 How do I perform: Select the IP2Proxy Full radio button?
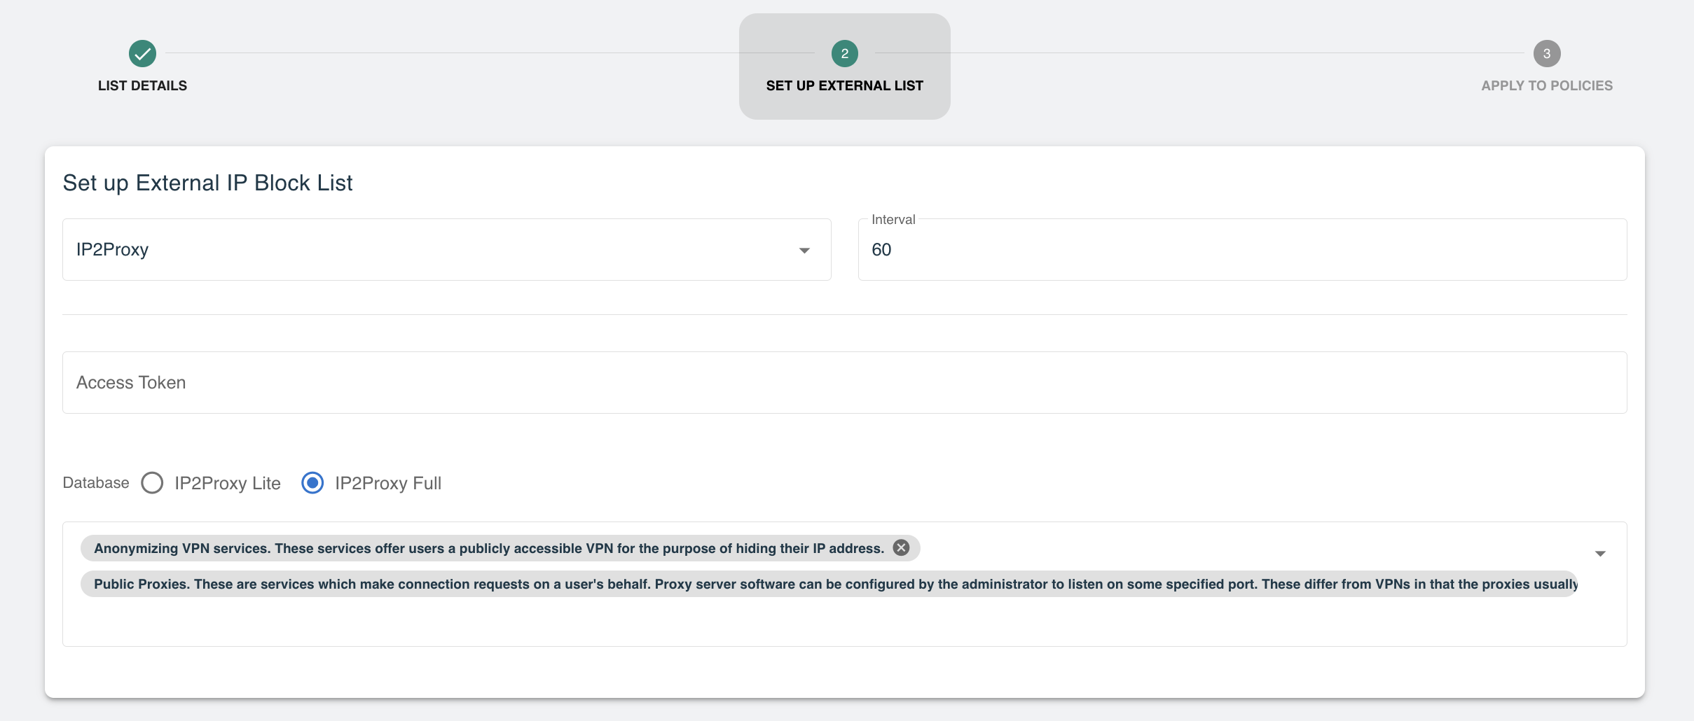point(312,483)
